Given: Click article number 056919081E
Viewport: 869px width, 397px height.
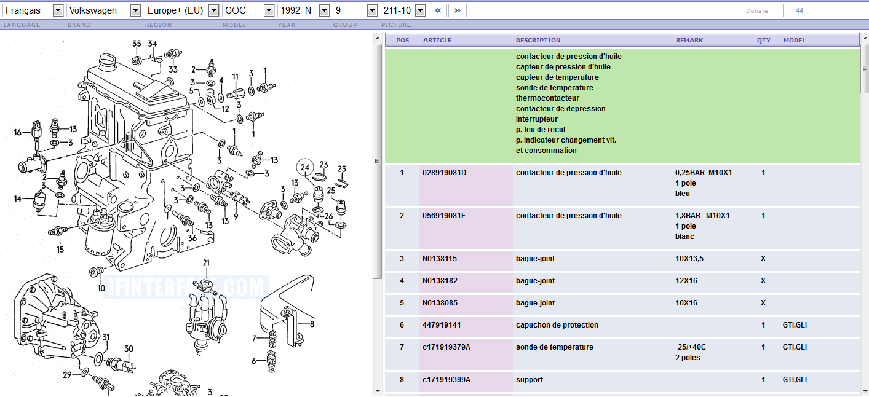Looking at the screenshot, I should coord(444,216).
